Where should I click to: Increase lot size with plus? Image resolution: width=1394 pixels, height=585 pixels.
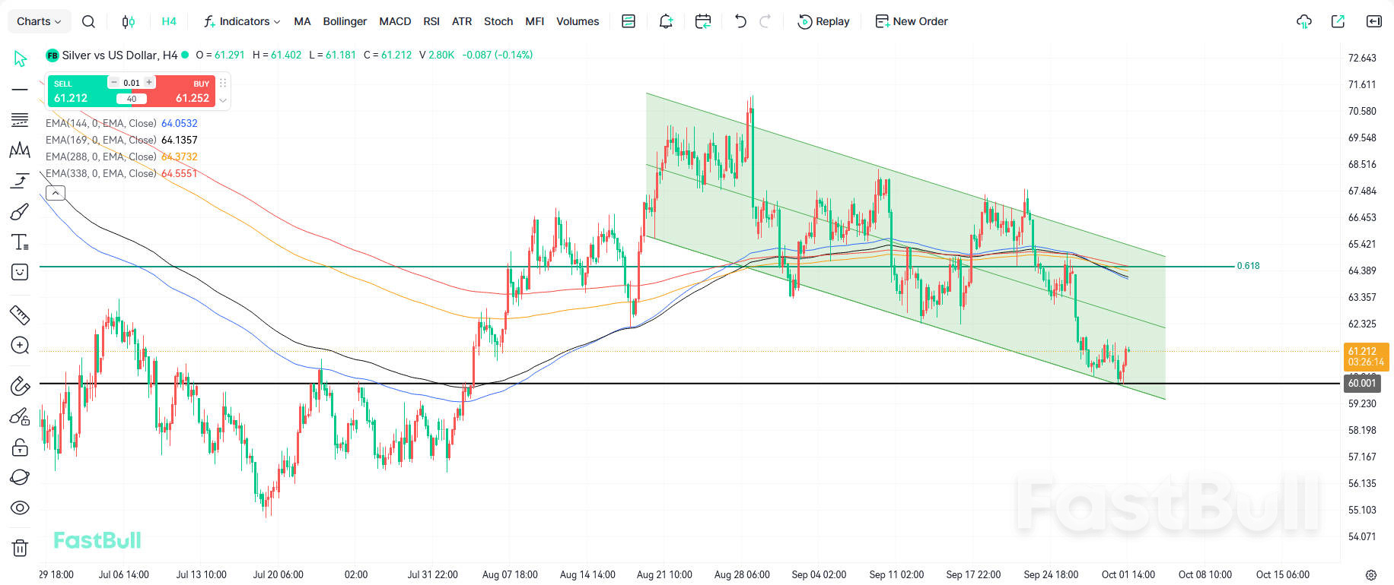click(x=149, y=82)
